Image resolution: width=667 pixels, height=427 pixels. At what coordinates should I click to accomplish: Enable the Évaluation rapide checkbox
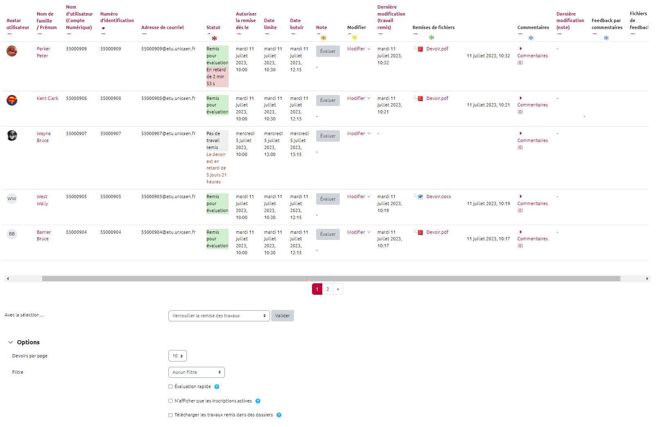tap(171, 386)
